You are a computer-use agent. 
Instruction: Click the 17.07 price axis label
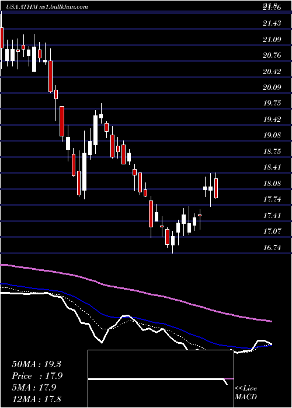(x=272, y=231)
